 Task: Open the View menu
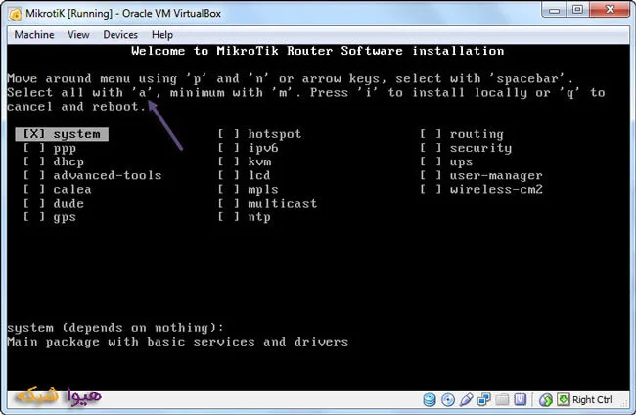click(x=78, y=35)
